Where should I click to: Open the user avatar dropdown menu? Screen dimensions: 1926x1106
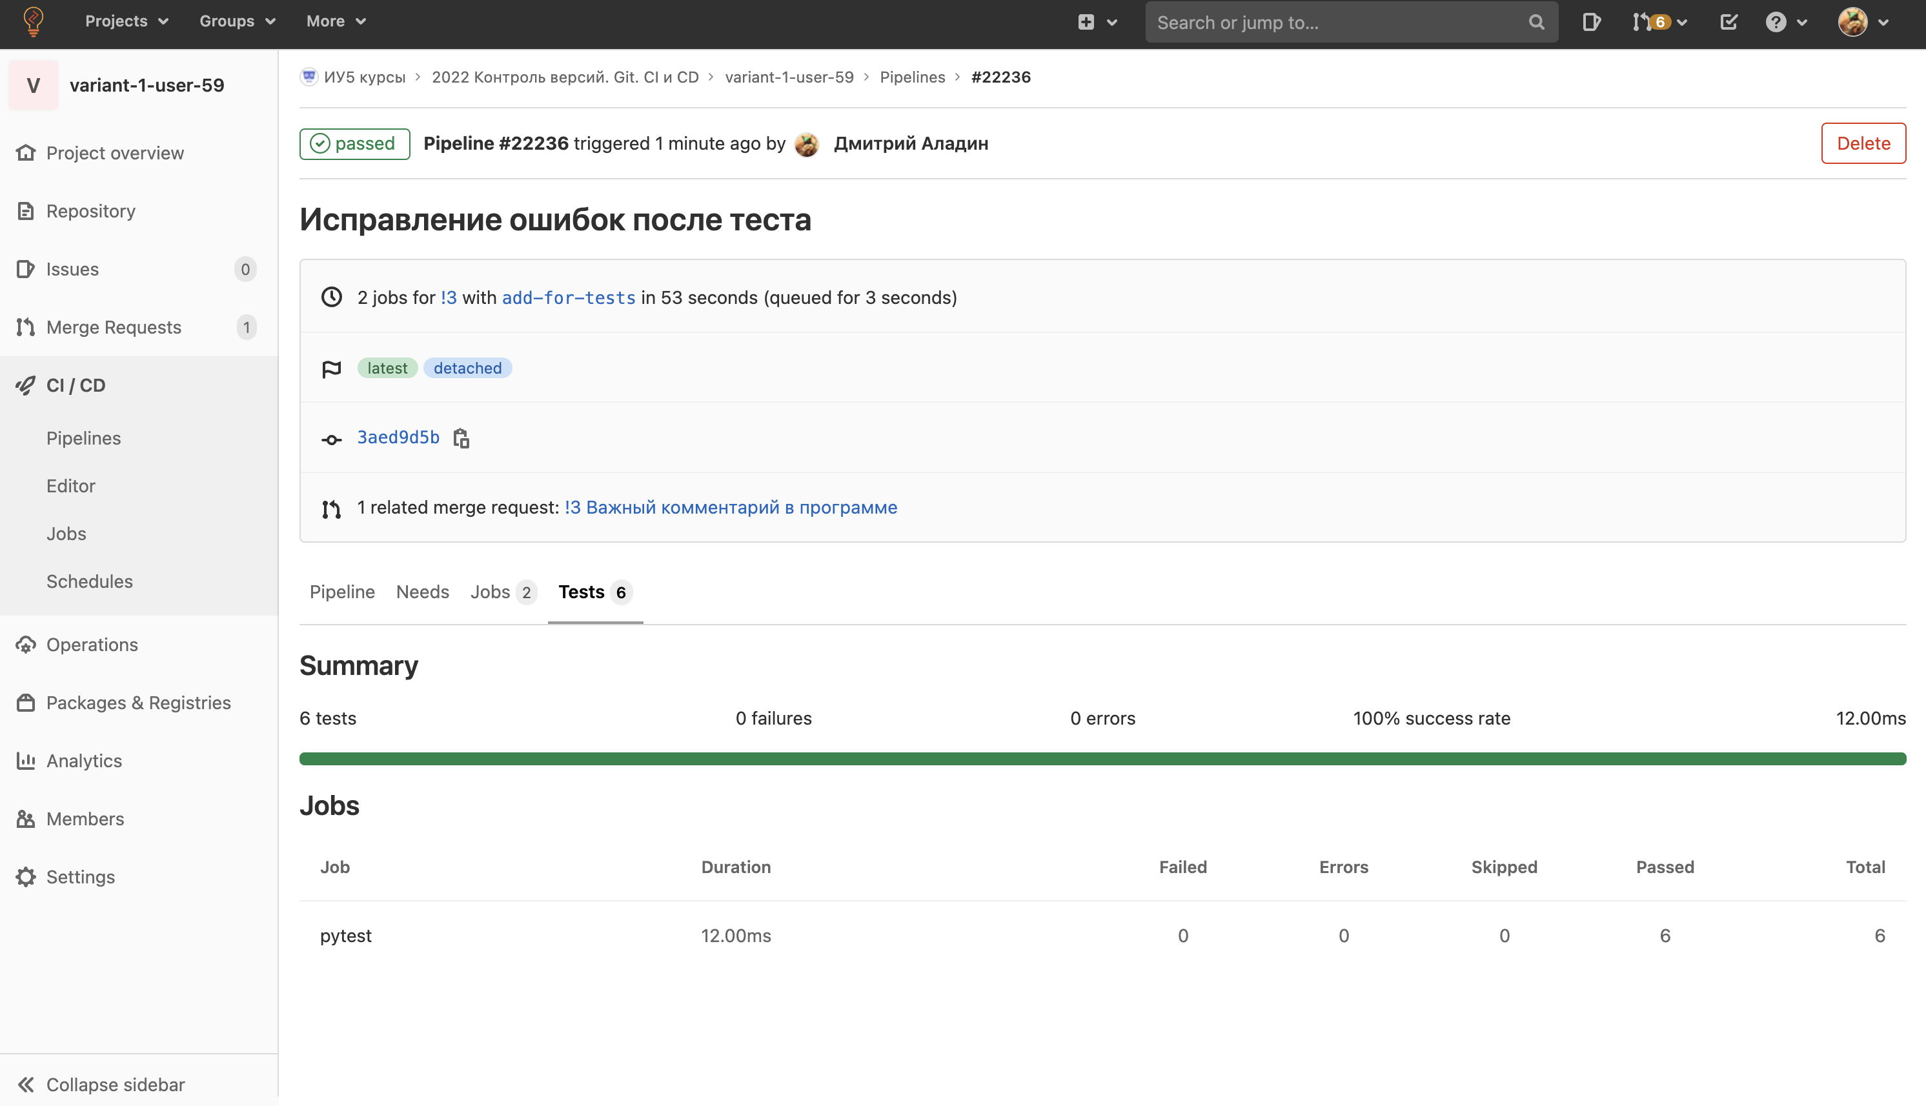[x=1863, y=22]
